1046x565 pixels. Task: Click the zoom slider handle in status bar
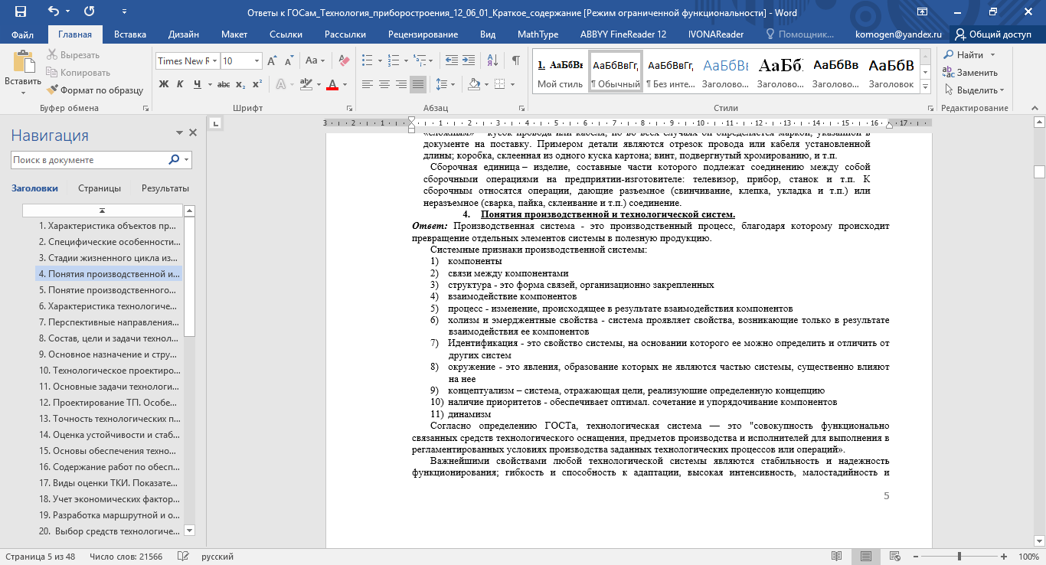(x=959, y=557)
